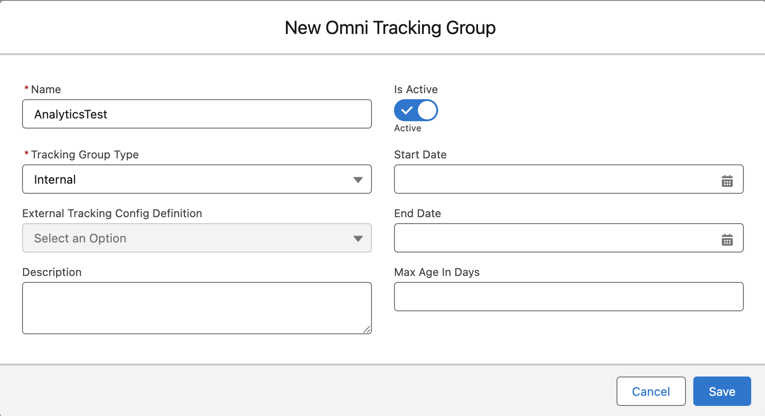Screen dimensions: 765x416
Task: Select the AnalyticsTest name text
Action: tap(71, 114)
